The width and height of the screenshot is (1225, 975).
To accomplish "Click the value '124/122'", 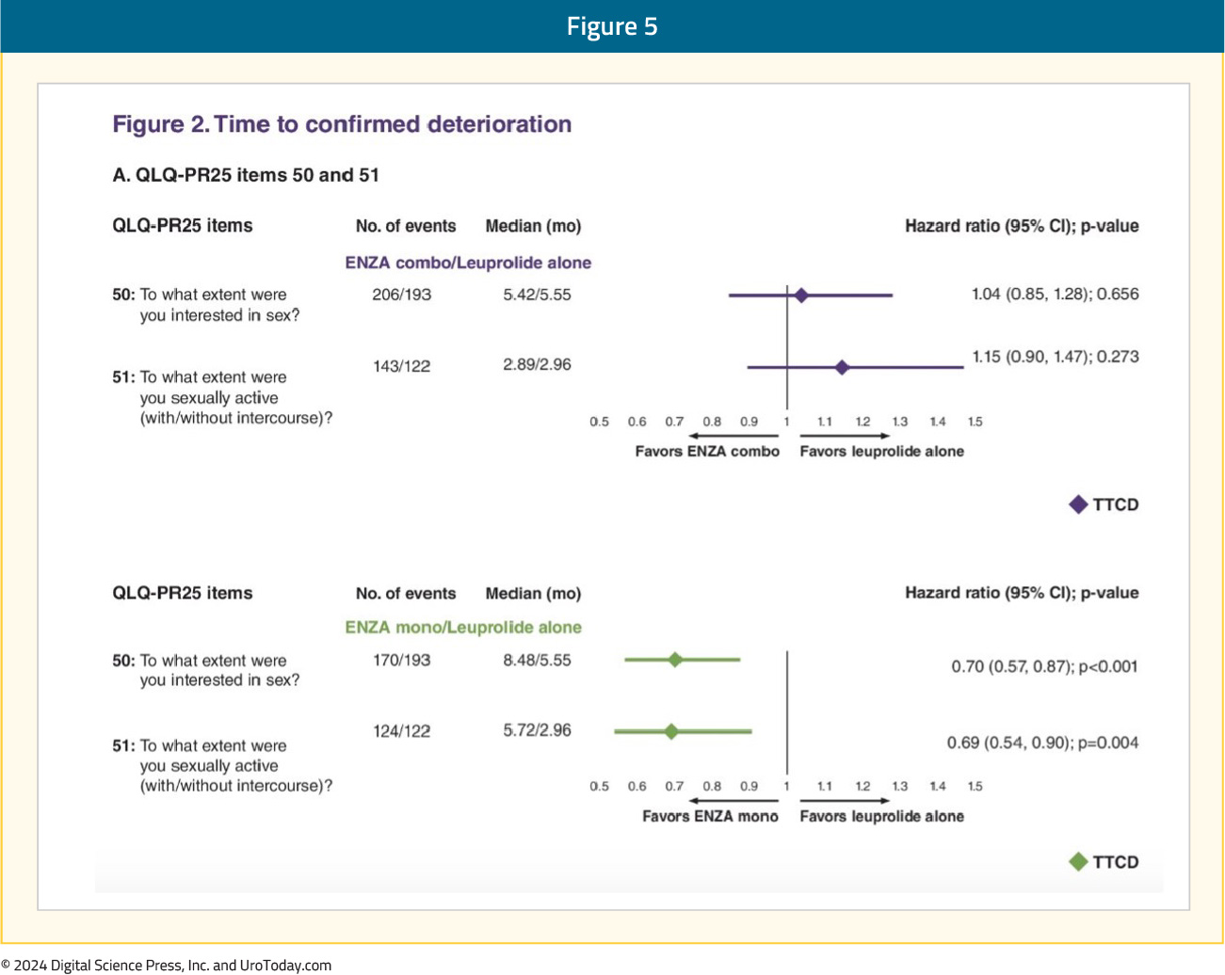I will click(402, 730).
